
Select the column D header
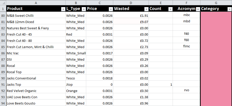click(131, 3)
